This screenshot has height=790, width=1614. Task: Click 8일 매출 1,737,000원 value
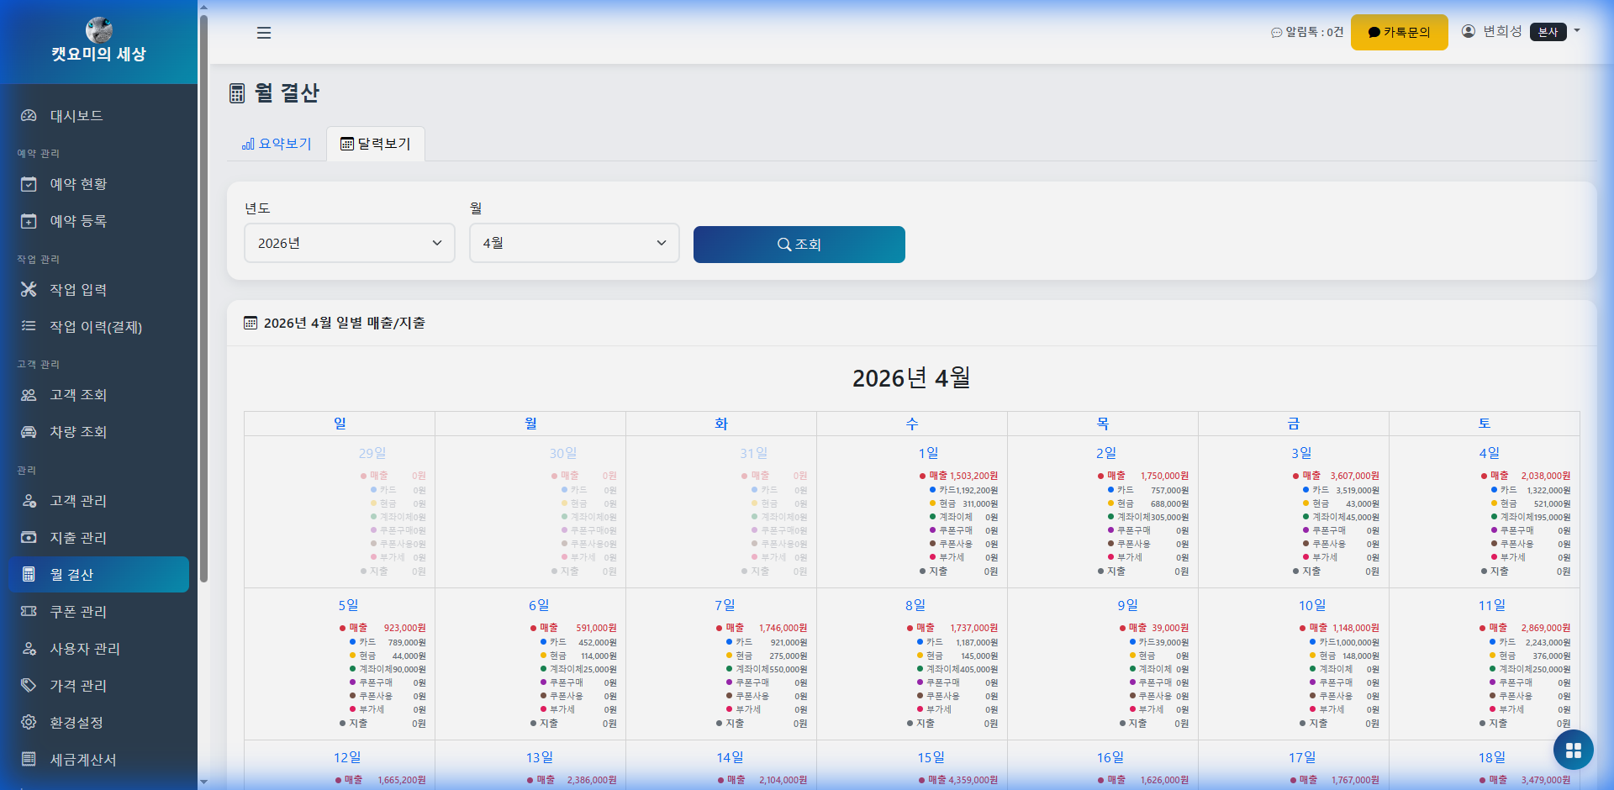coord(973,628)
